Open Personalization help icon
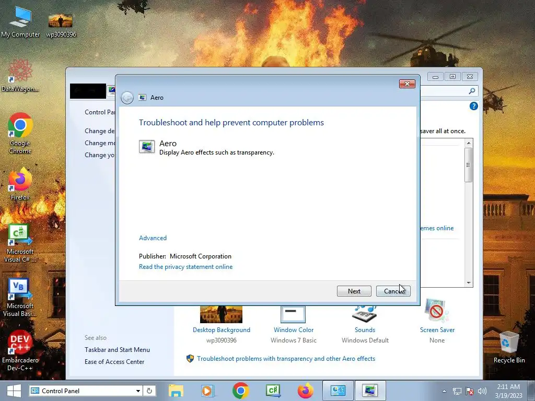 coord(473,106)
